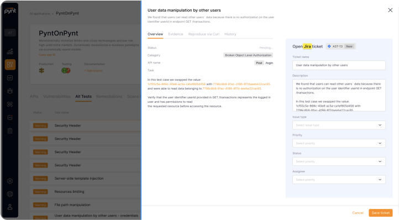Select the highlighted applications grid icon

tap(10, 65)
